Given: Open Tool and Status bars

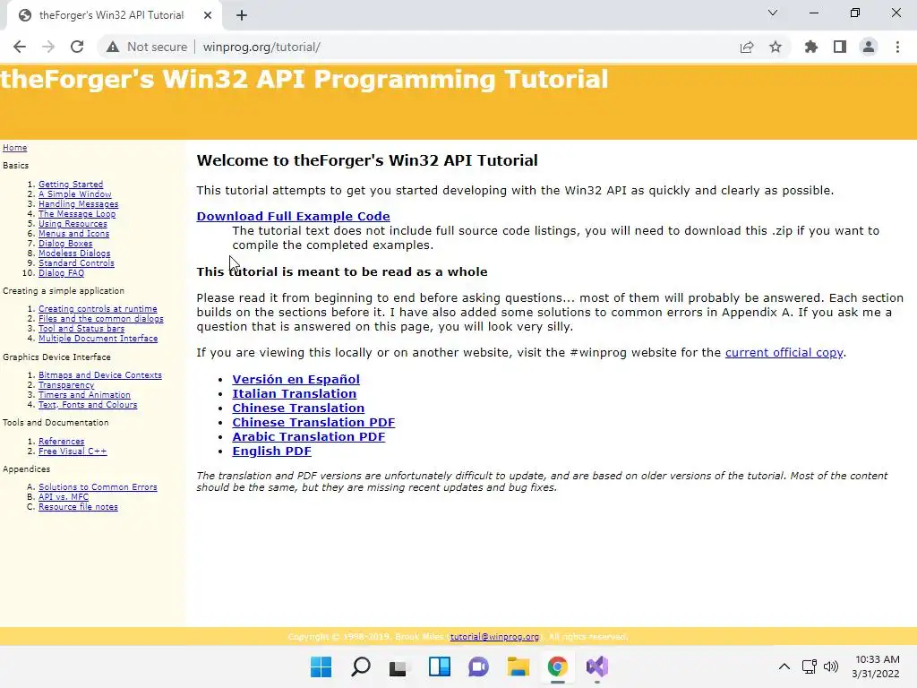Looking at the screenshot, I should pos(81,329).
